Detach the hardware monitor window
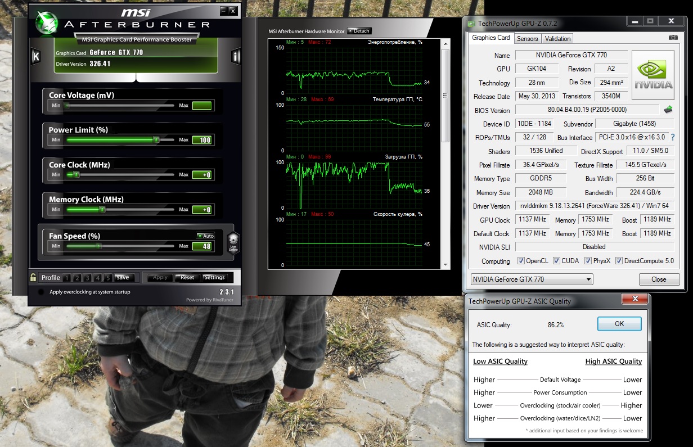The image size is (693, 447). pos(359,31)
